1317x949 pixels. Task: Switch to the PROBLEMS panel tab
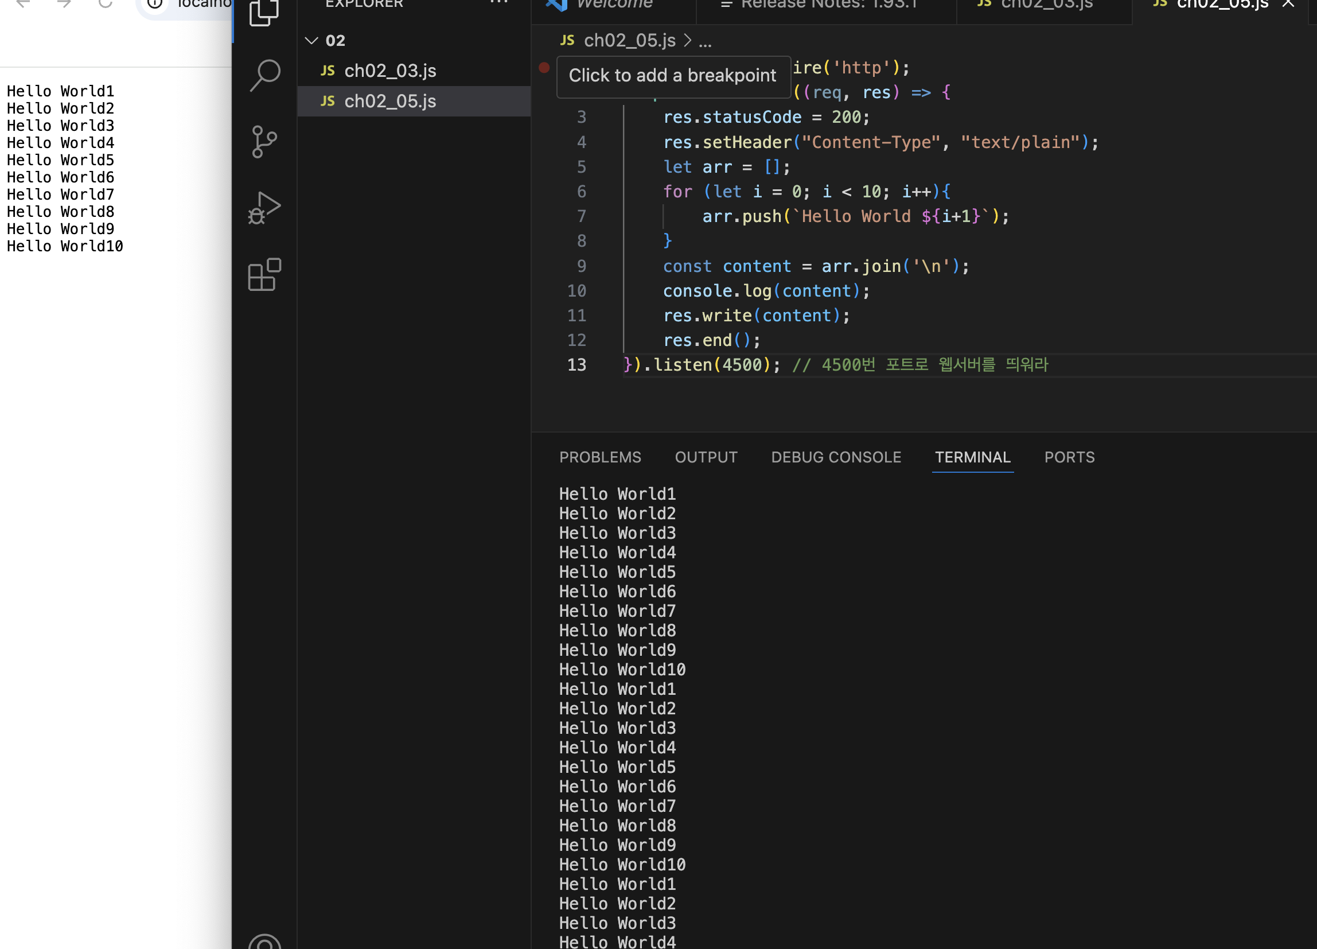pyautogui.click(x=600, y=457)
